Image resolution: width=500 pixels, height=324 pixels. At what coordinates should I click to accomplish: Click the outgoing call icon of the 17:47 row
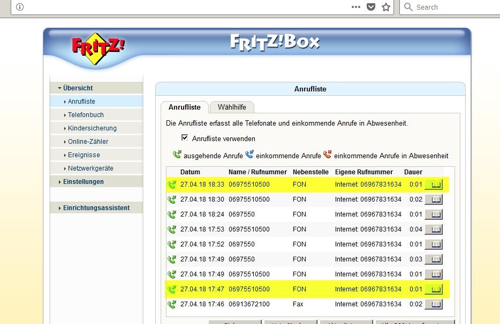[172, 289]
